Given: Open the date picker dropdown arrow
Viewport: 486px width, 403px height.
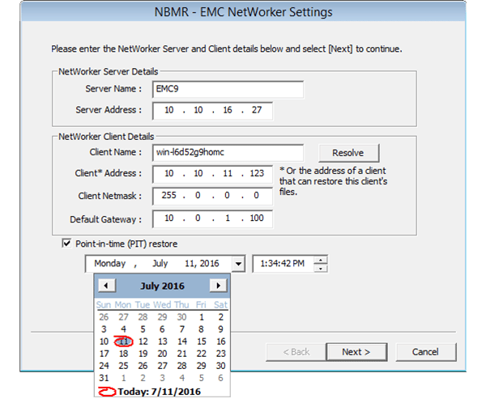Looking at the screenshot, I should point(238,264).
